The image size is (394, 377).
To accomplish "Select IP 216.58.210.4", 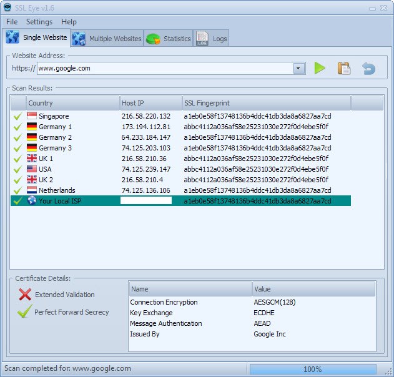I will 142,180.
